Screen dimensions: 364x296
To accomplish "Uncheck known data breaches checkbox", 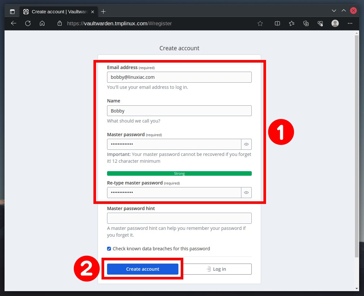I will click(x=109, y=249).
